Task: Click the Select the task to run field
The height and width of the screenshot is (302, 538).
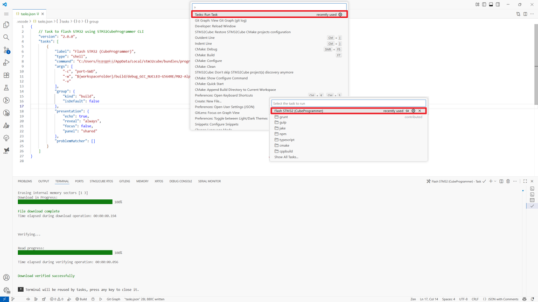Action: tap(348, 103)
